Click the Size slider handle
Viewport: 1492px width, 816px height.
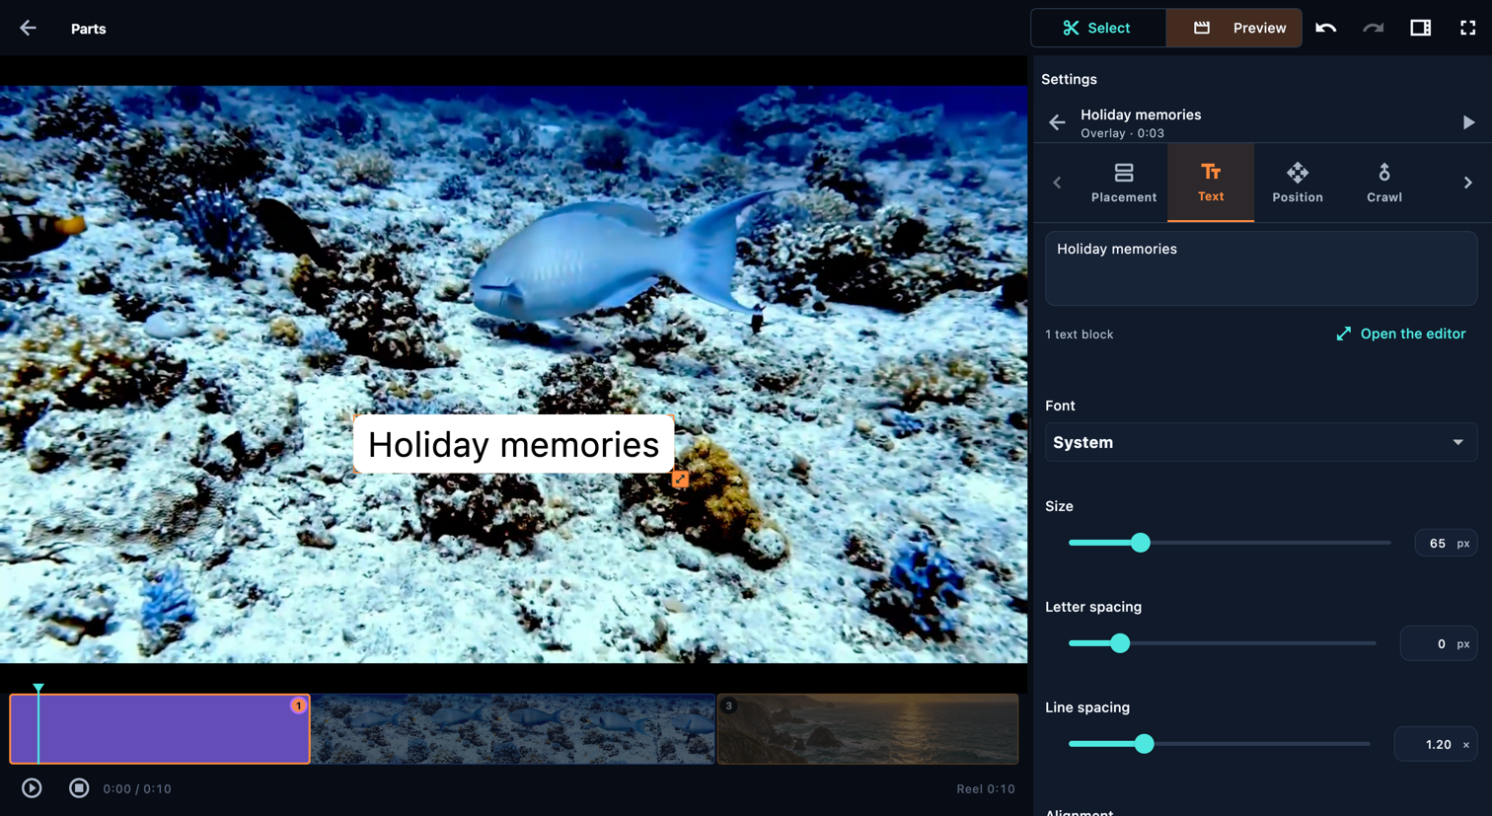[1141, 543]
